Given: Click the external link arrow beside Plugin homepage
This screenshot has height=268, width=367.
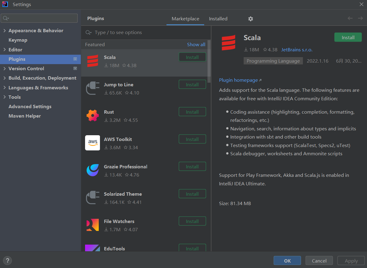Looking at the screenshot, I should (x=260, y=81).
